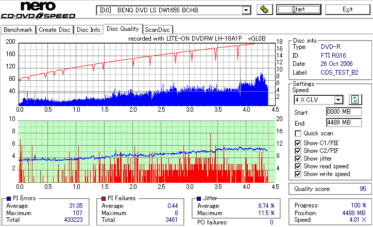Click PI Errors total 433223
373x227 pixels.
73,220
